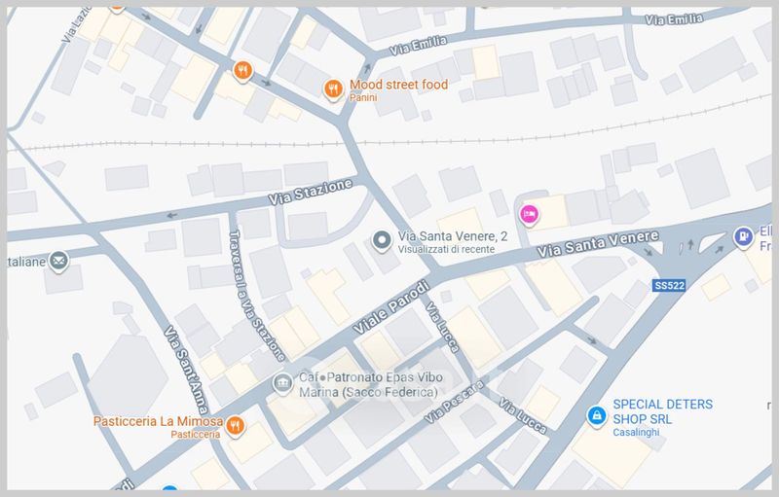Click the Mood street food restaurant icon
This screenshot has width=779, height=497.
pyautogui.click(x=333, y=89)
